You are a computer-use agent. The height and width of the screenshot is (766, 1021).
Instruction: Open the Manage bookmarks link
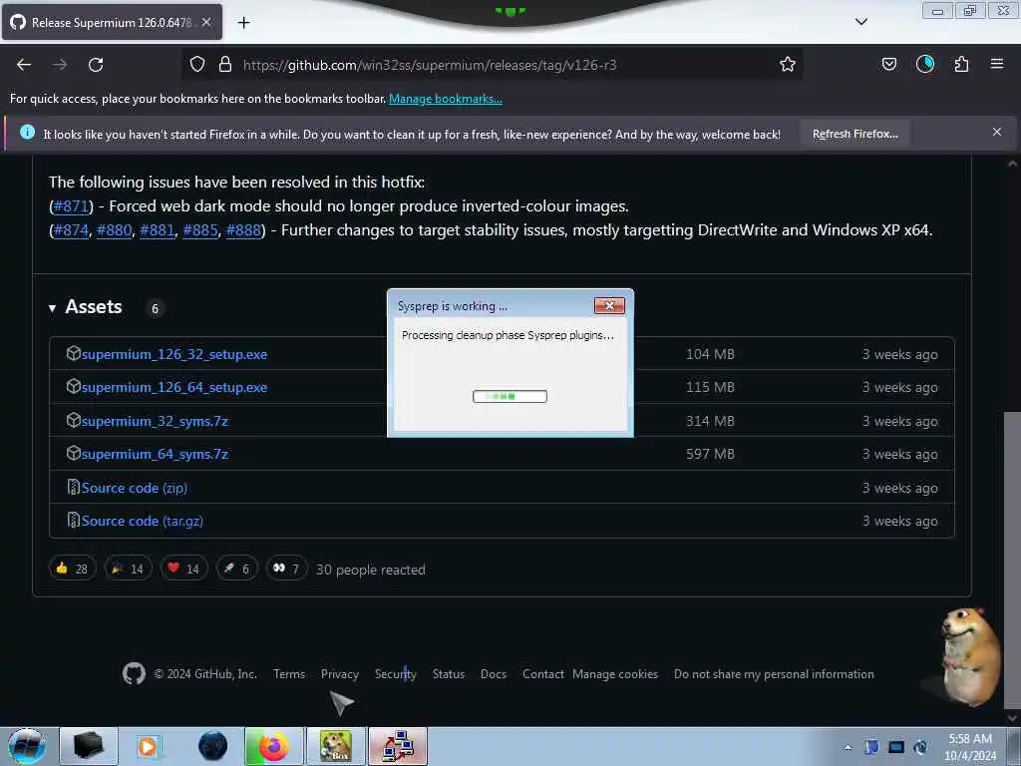[x=446, y=99]
